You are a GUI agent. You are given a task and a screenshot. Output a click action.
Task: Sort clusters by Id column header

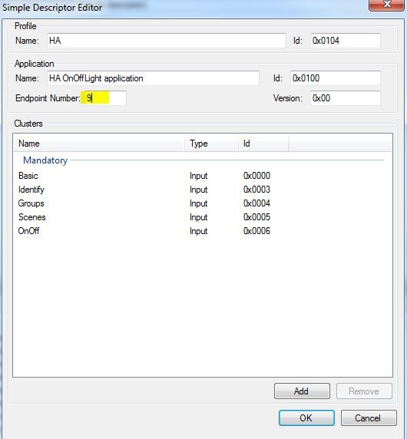point(263,144)
